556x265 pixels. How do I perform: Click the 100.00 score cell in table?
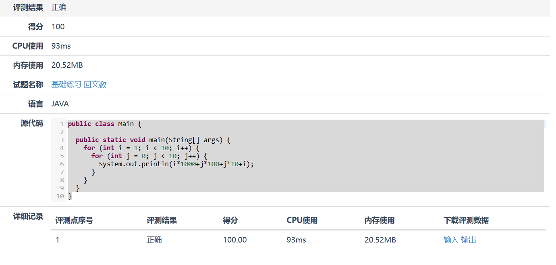pyautogui.click(x=235, y=240)
